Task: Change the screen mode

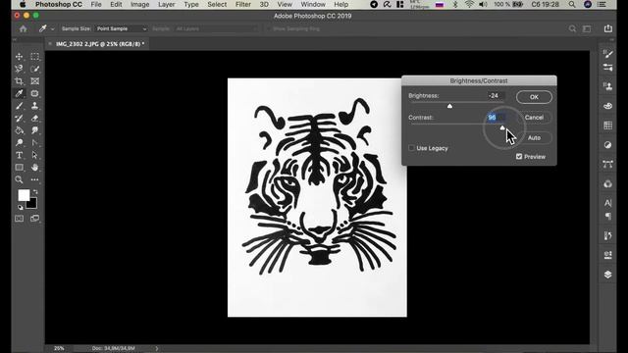Action: tap(35, 219)
